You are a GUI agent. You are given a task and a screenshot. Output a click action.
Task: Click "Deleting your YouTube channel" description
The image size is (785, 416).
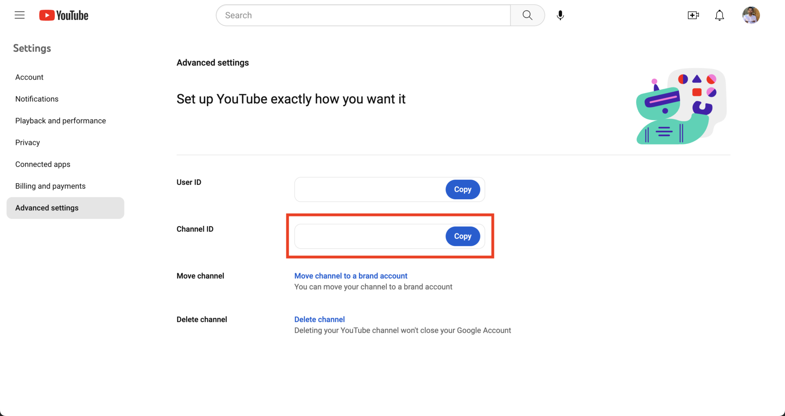[x=403, y=330]
